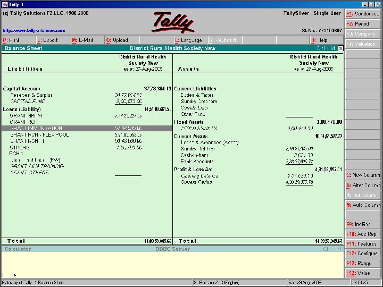Screen dimensions: 383x287
Task: Add a New Column with C: button
Action: click(363, 175)
